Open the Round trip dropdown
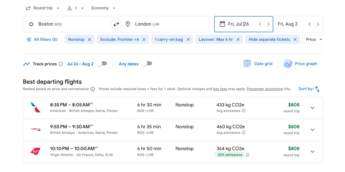 pos(43,8)
